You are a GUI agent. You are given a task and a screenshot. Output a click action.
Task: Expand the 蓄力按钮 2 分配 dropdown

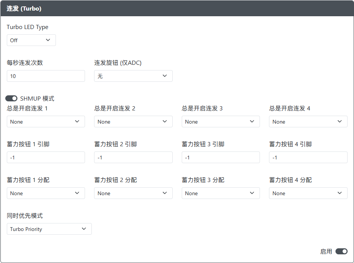(x=133, y=193)
